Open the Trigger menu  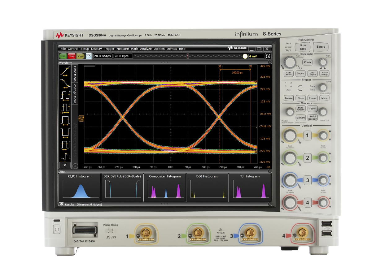tap(109, 49)
